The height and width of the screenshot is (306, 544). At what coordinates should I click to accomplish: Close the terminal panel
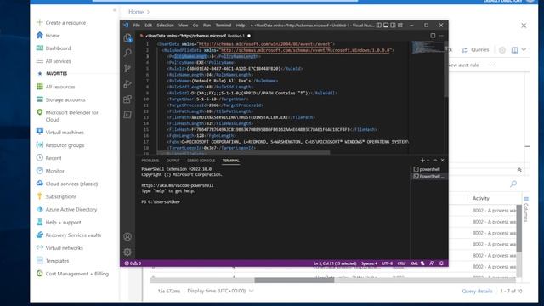pos(442,161)
